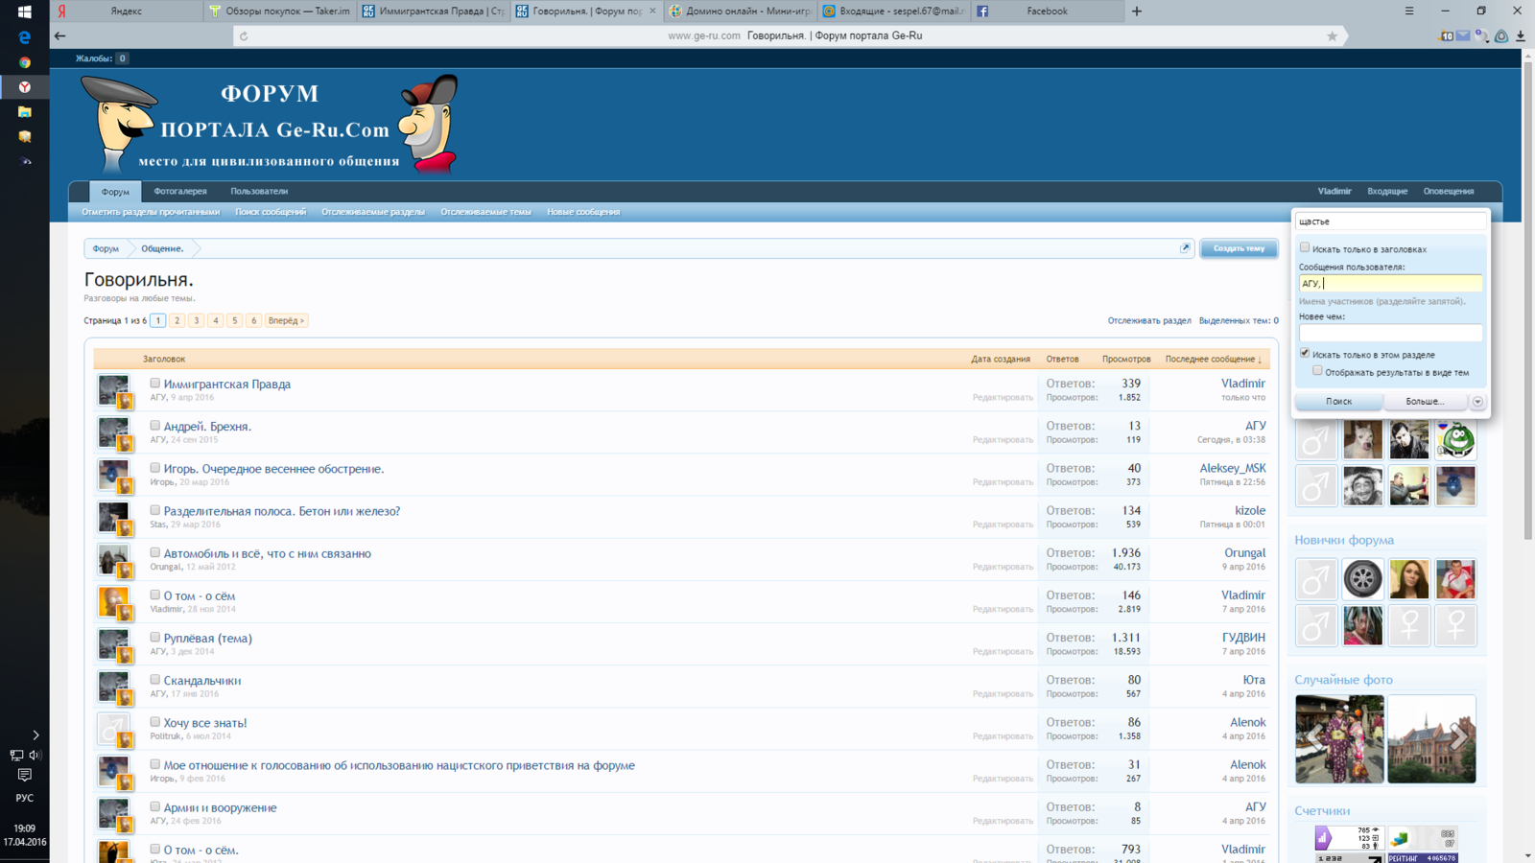The width and height of the screenshot is (1535, 863).
Task: Open the 'Фотогалерея' navigation tab
Action: click(x=180, y=192)
